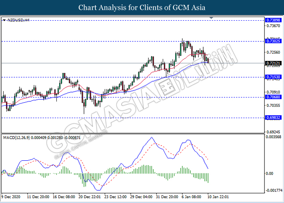
Task: Click the 0.71530 support level label
Action: [273, 77]
